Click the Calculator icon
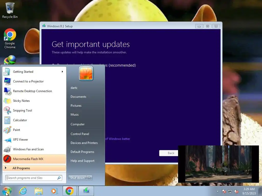Screen dimensions: 262x196 pyautogui.click(x=7, y=120)
